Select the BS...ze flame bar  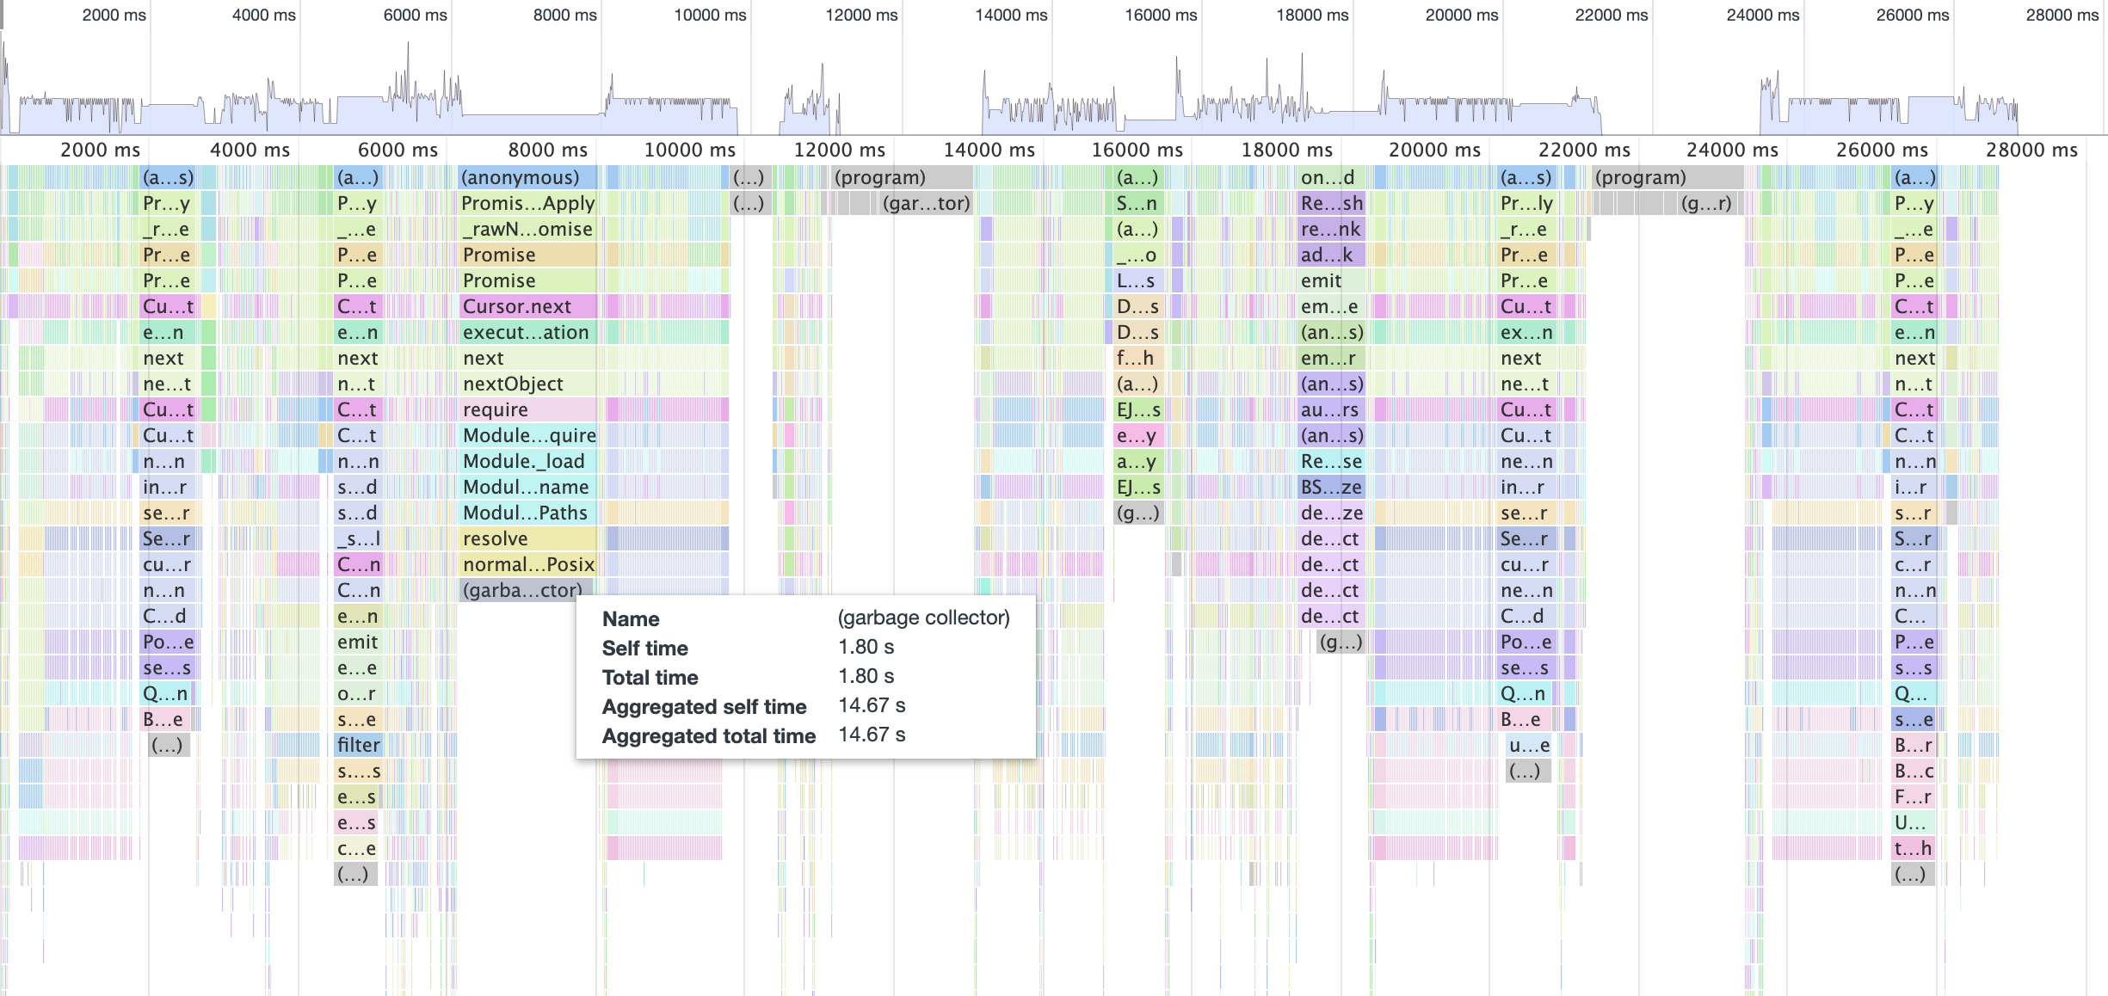pos(1330,488)
